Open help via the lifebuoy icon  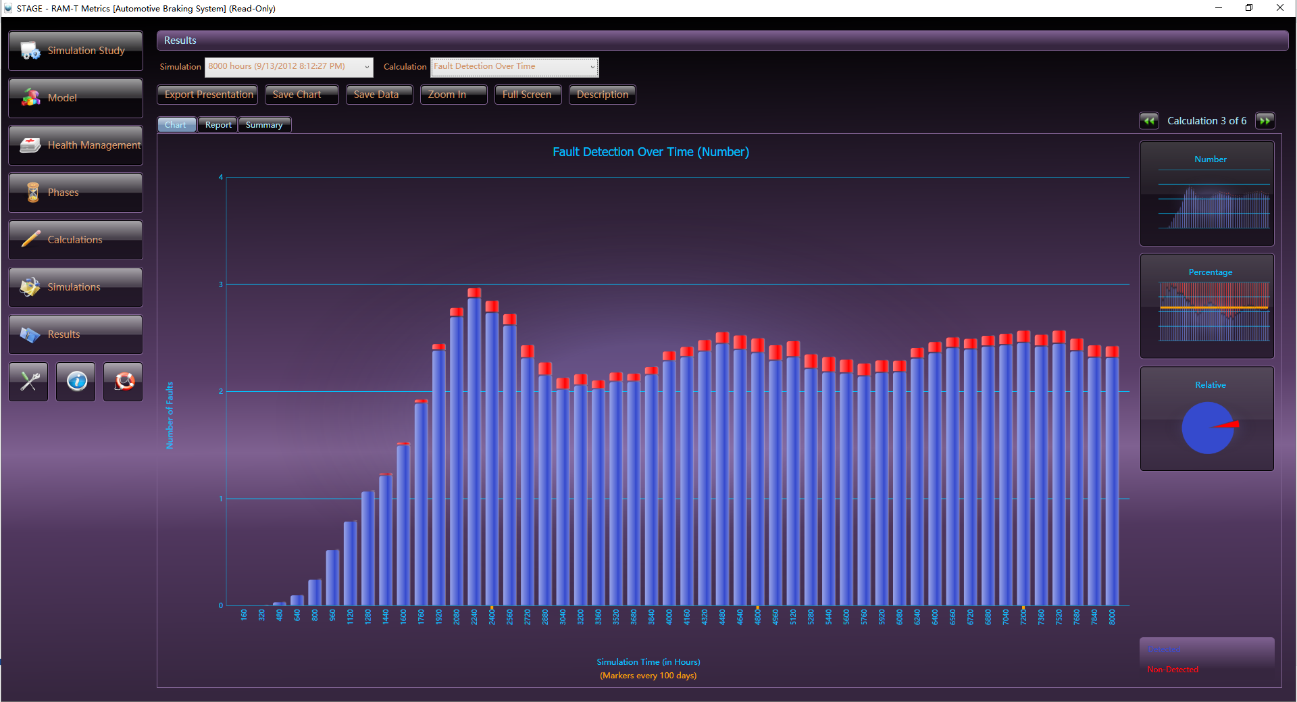pyautogui.click(x=123, y=382)
